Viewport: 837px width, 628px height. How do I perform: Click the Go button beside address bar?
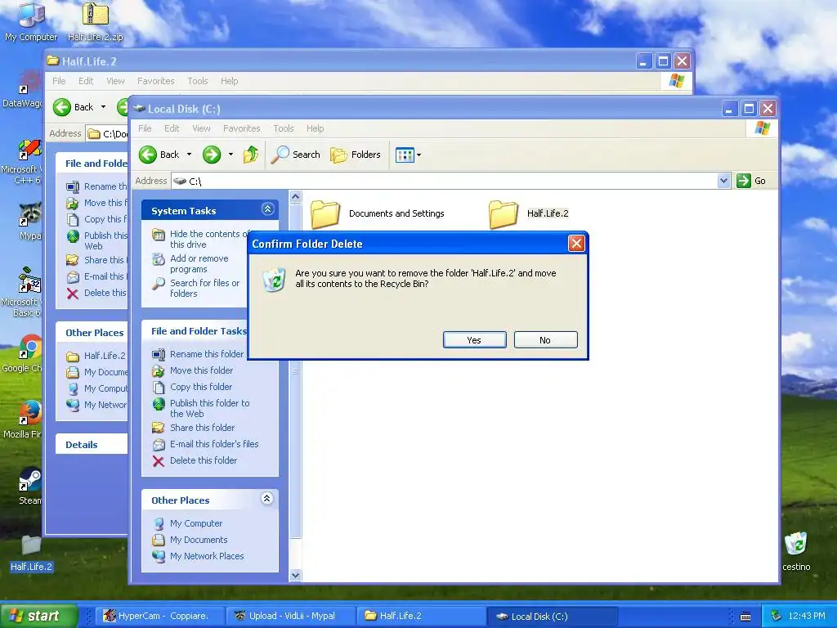point(751,181)
